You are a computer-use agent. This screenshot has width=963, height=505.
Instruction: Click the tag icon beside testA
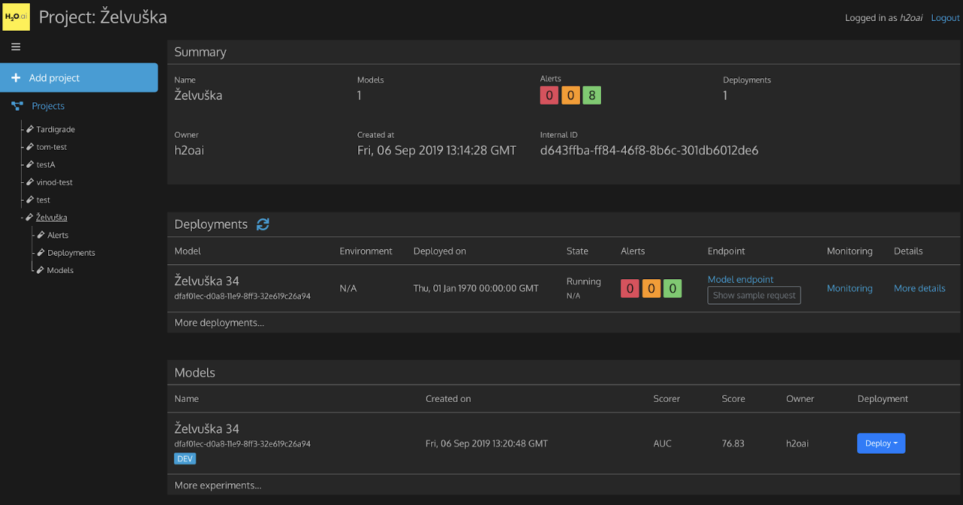coord(30,165)
